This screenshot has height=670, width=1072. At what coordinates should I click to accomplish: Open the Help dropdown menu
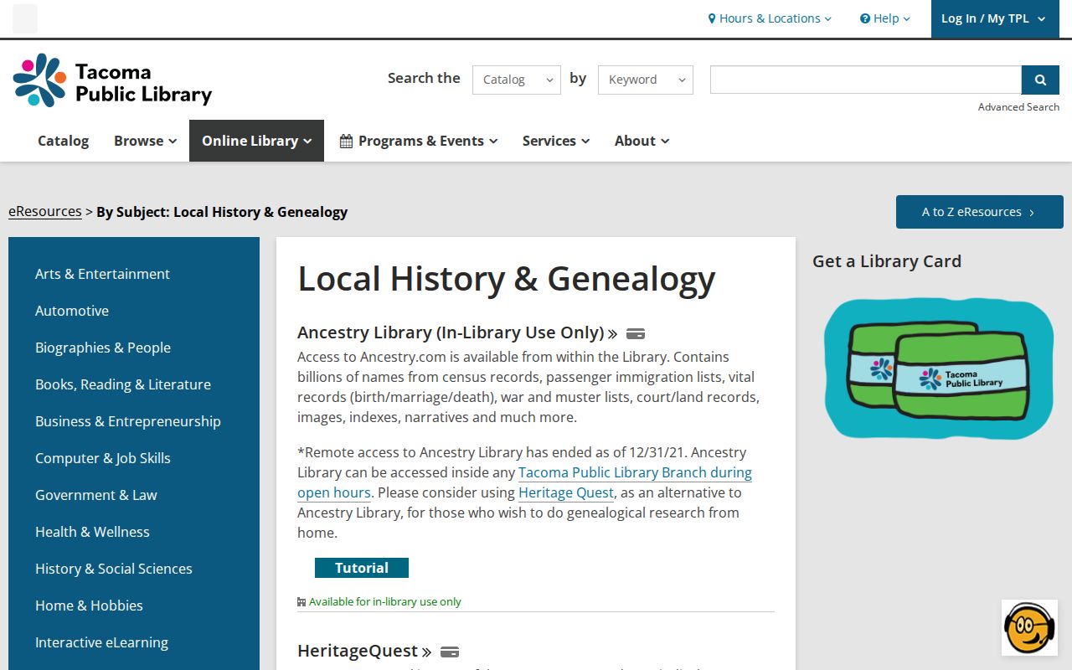pos(885,18)
